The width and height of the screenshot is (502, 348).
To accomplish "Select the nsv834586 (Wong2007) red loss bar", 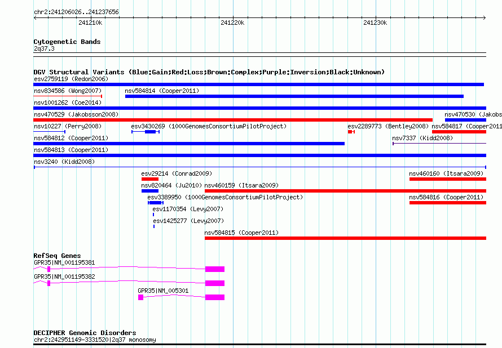I will 68,96.
